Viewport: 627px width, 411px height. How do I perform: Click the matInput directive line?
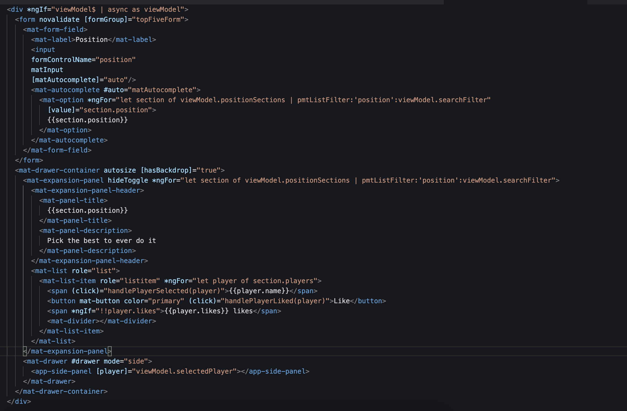[x=47, y=70]
